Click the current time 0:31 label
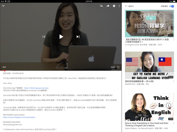 pos(4,67)
